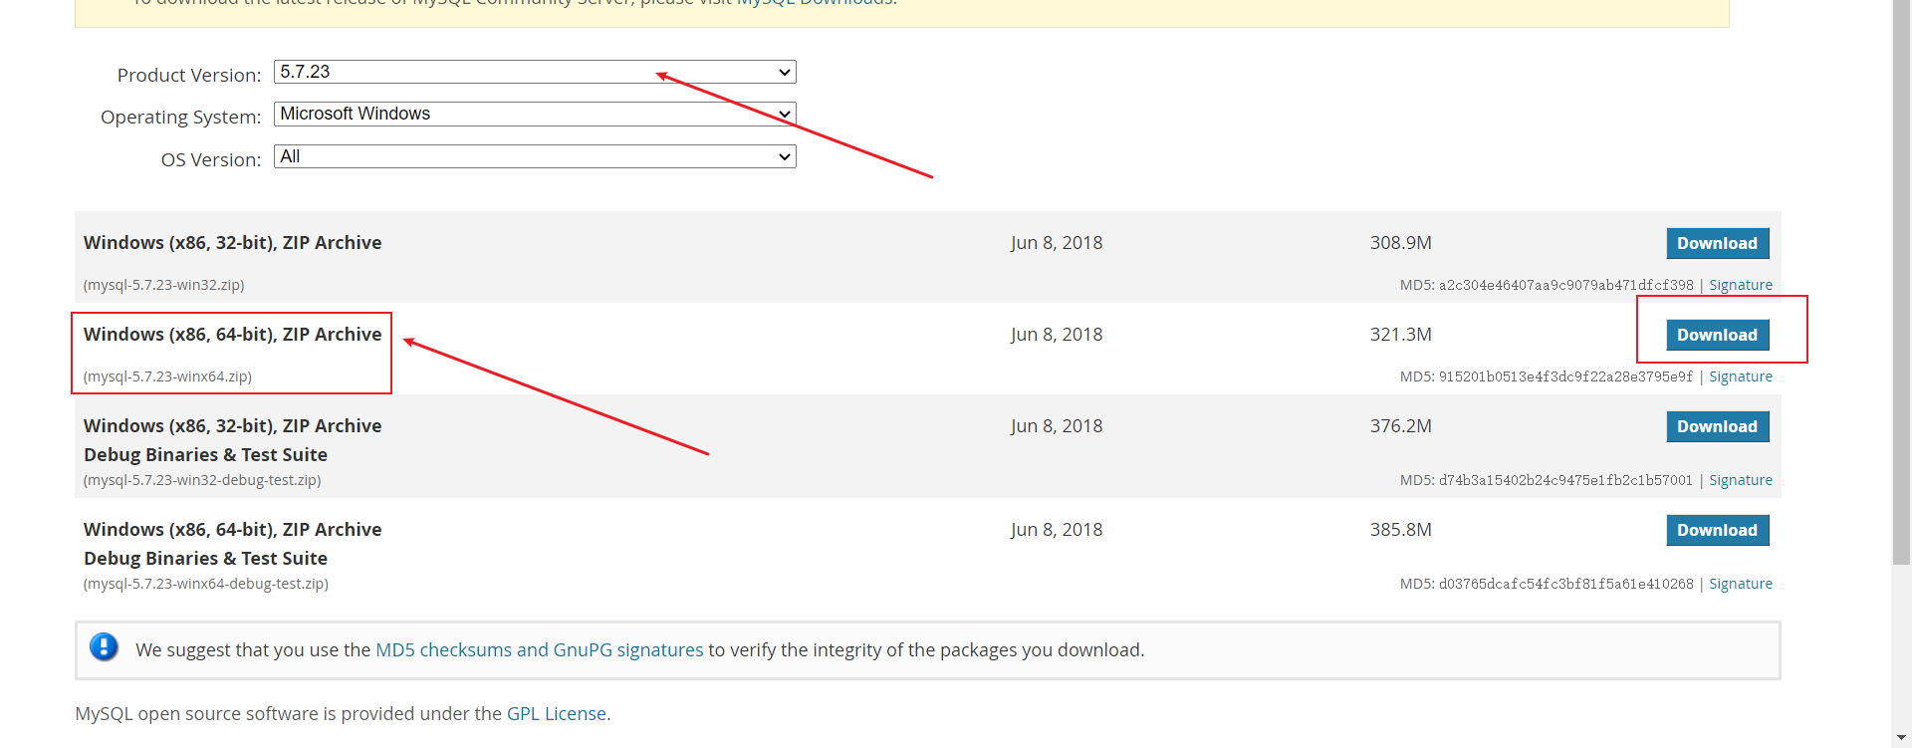
Task: Click the 'Product Version:' label
Action: (189, 76)
